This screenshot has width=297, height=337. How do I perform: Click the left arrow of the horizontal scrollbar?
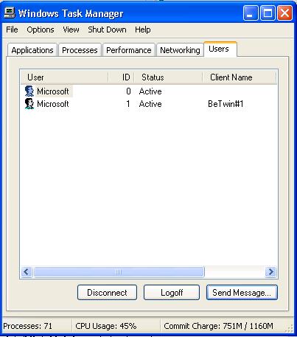[27, 272]
